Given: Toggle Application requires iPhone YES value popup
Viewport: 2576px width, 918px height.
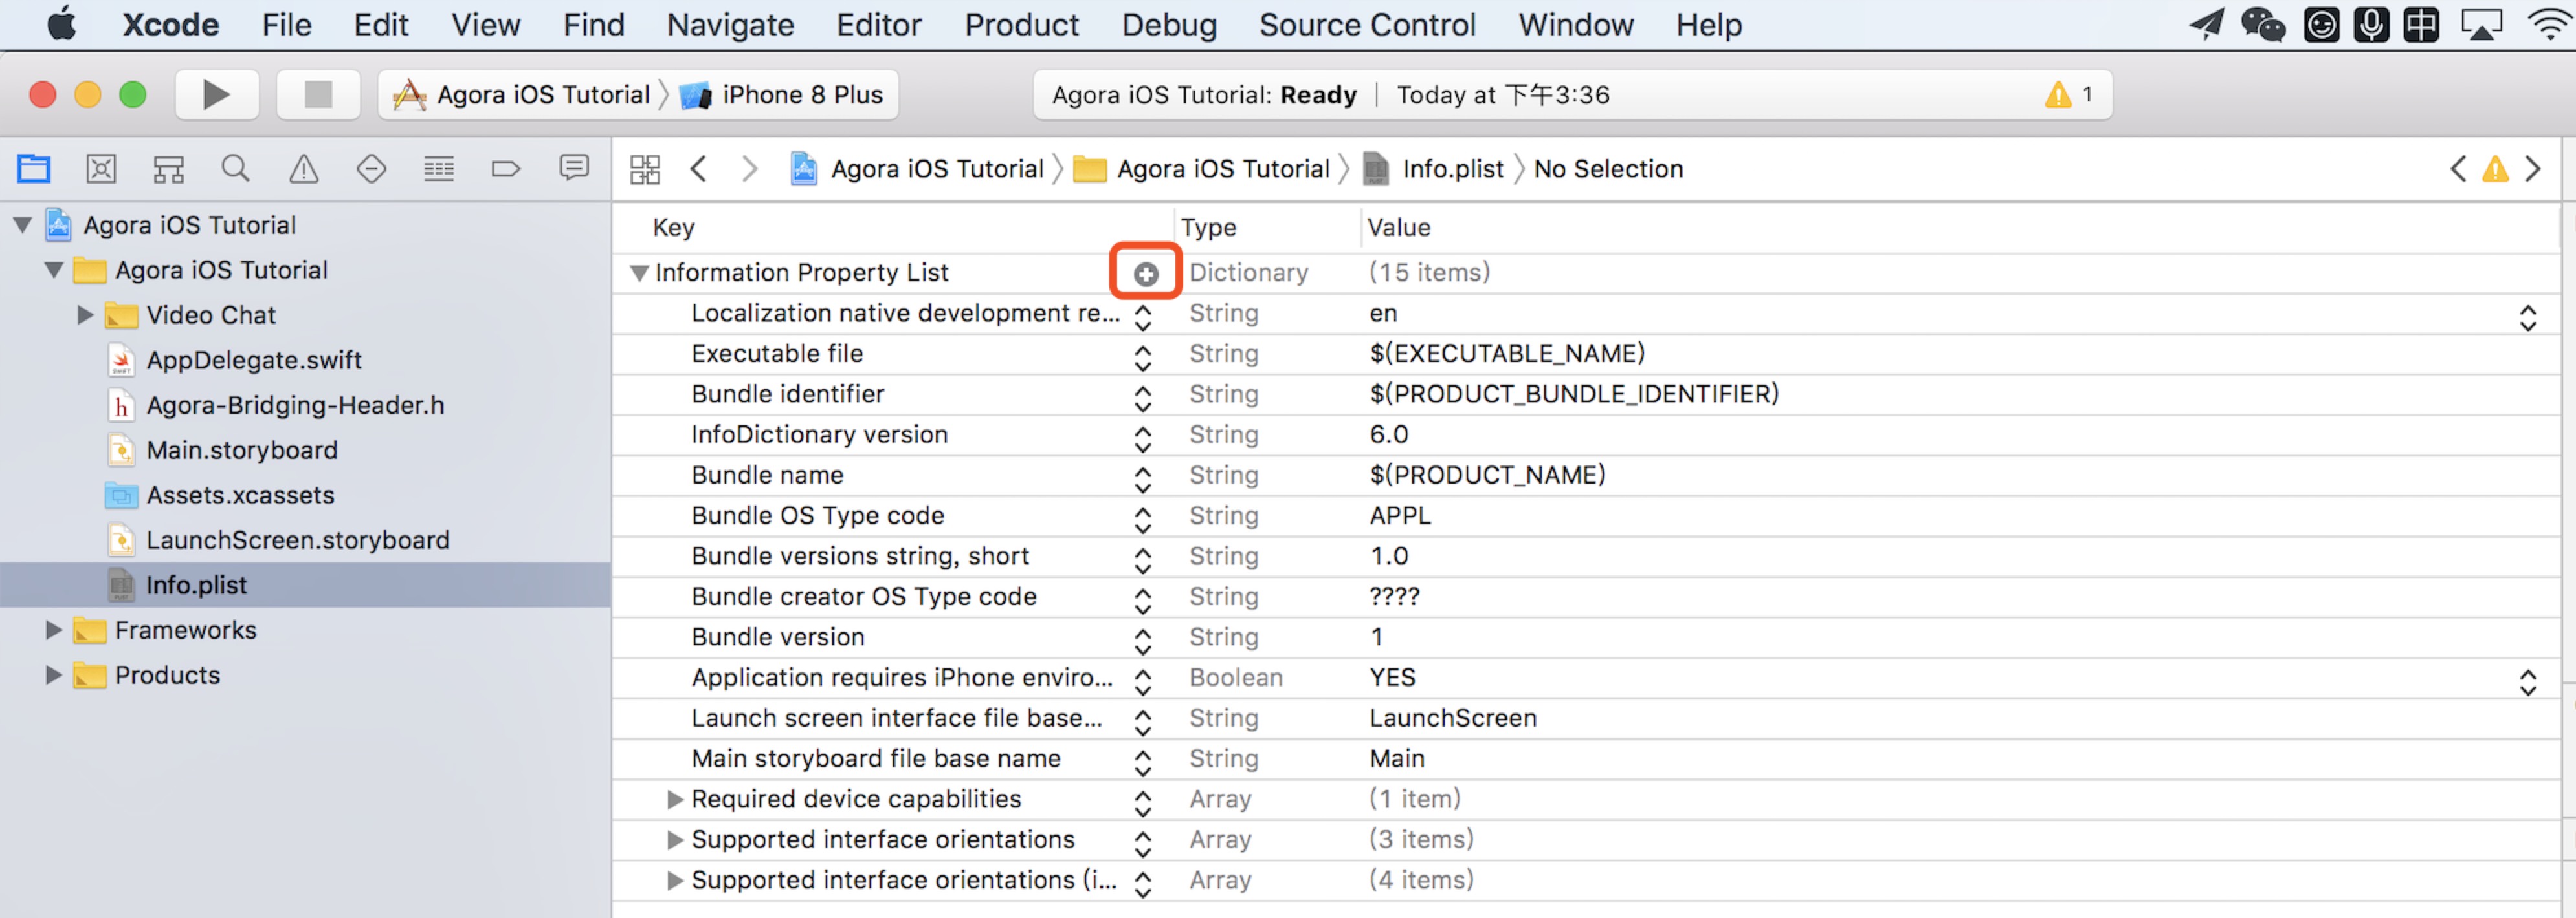Looking at the screenshot, I should click(2528, 682).
